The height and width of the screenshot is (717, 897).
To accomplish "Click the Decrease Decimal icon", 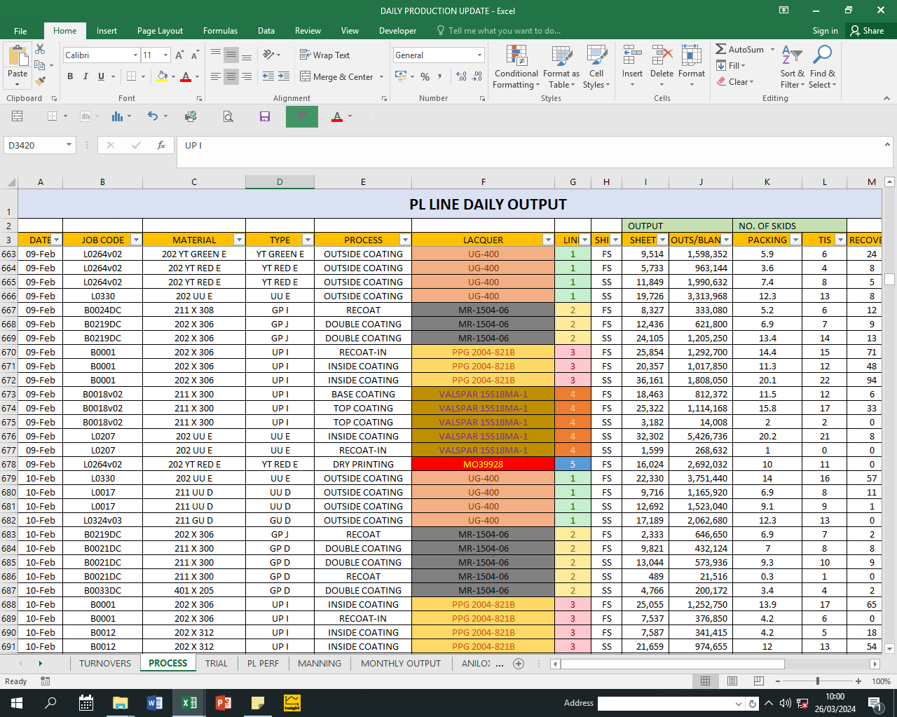I will tap(477, 76).
